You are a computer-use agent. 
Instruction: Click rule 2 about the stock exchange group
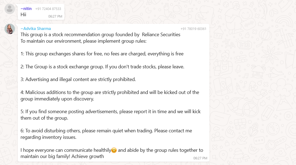[102, 67]
